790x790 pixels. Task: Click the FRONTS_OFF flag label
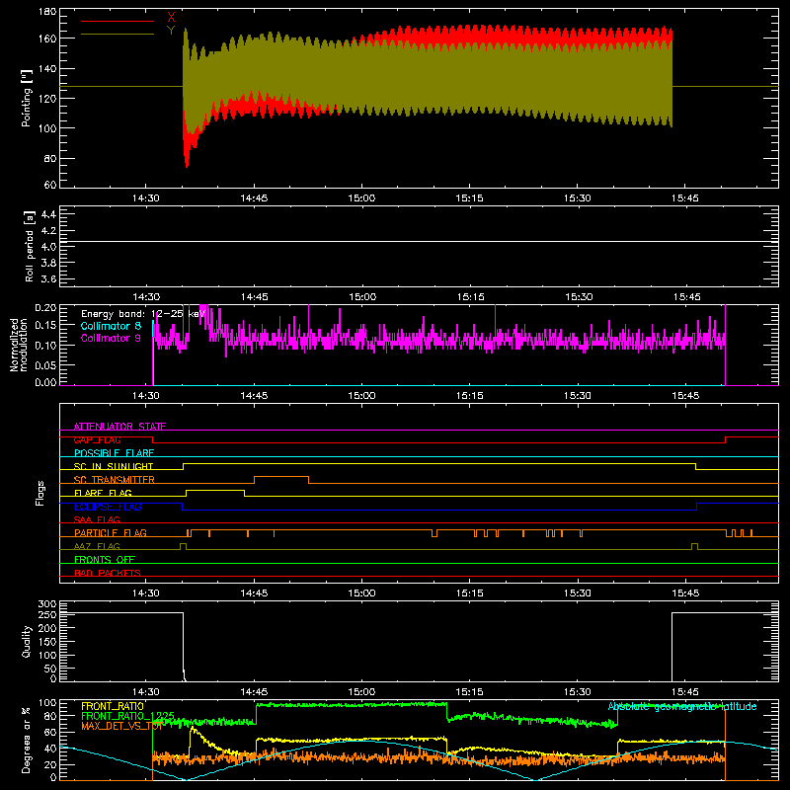click(x=105, y=560)
